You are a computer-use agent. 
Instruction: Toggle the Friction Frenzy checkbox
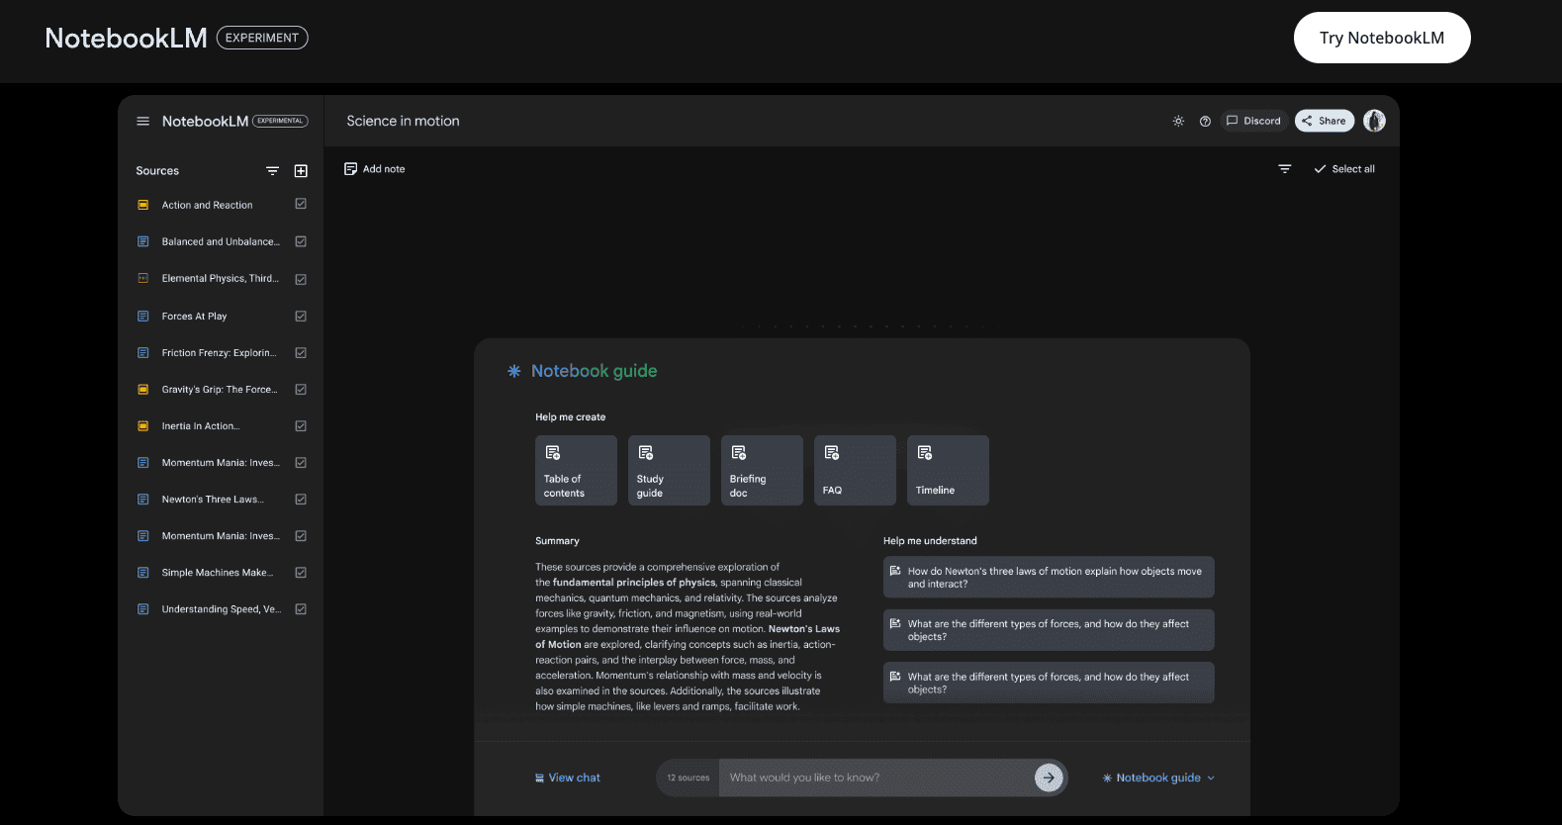tap(301, 352)
